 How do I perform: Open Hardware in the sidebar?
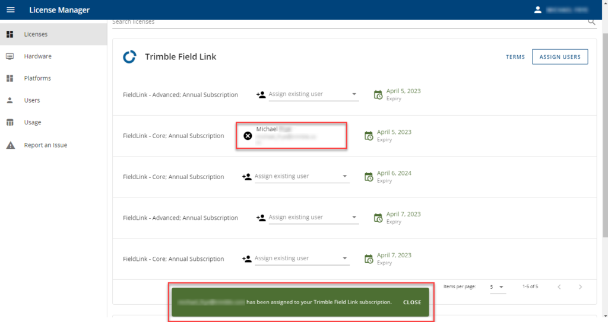tap(53, 56)
